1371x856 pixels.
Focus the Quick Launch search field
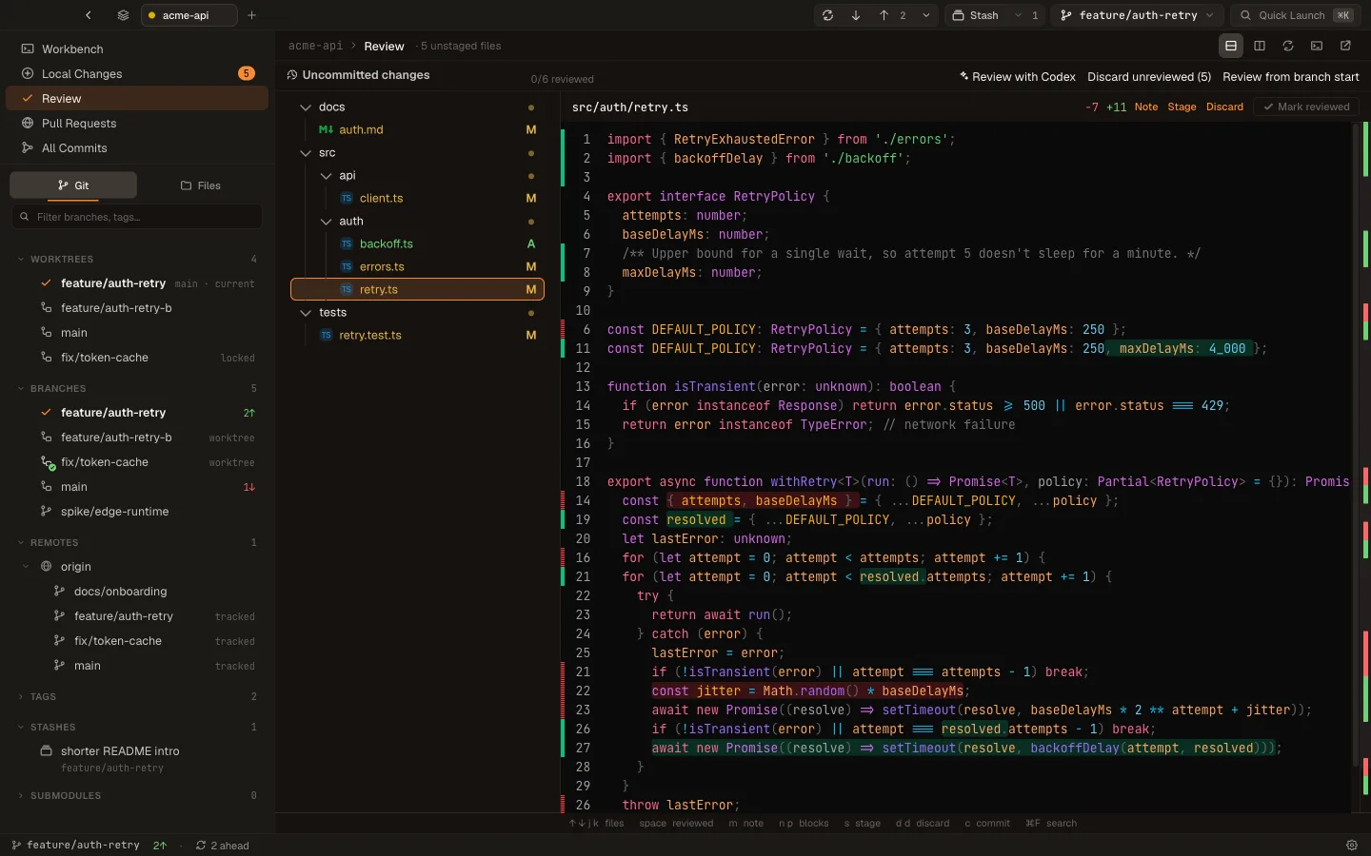pyautogui.click(x=1297, y=15)
